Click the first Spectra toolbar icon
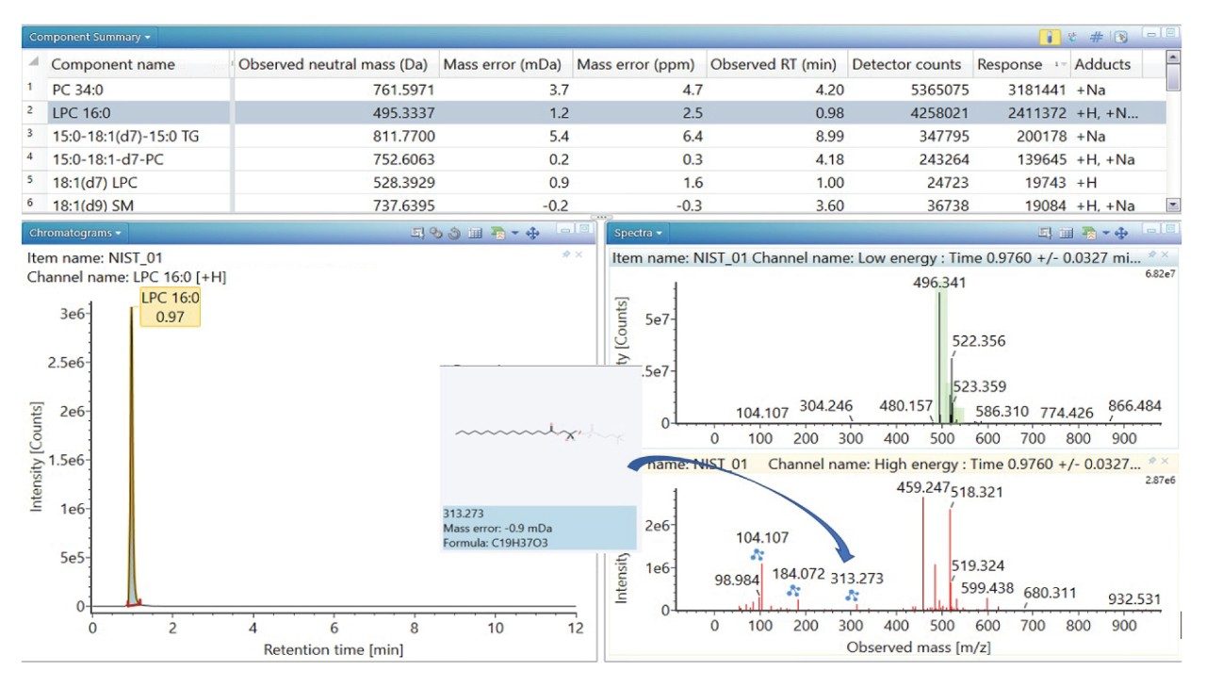 (x=1045, y=233)
